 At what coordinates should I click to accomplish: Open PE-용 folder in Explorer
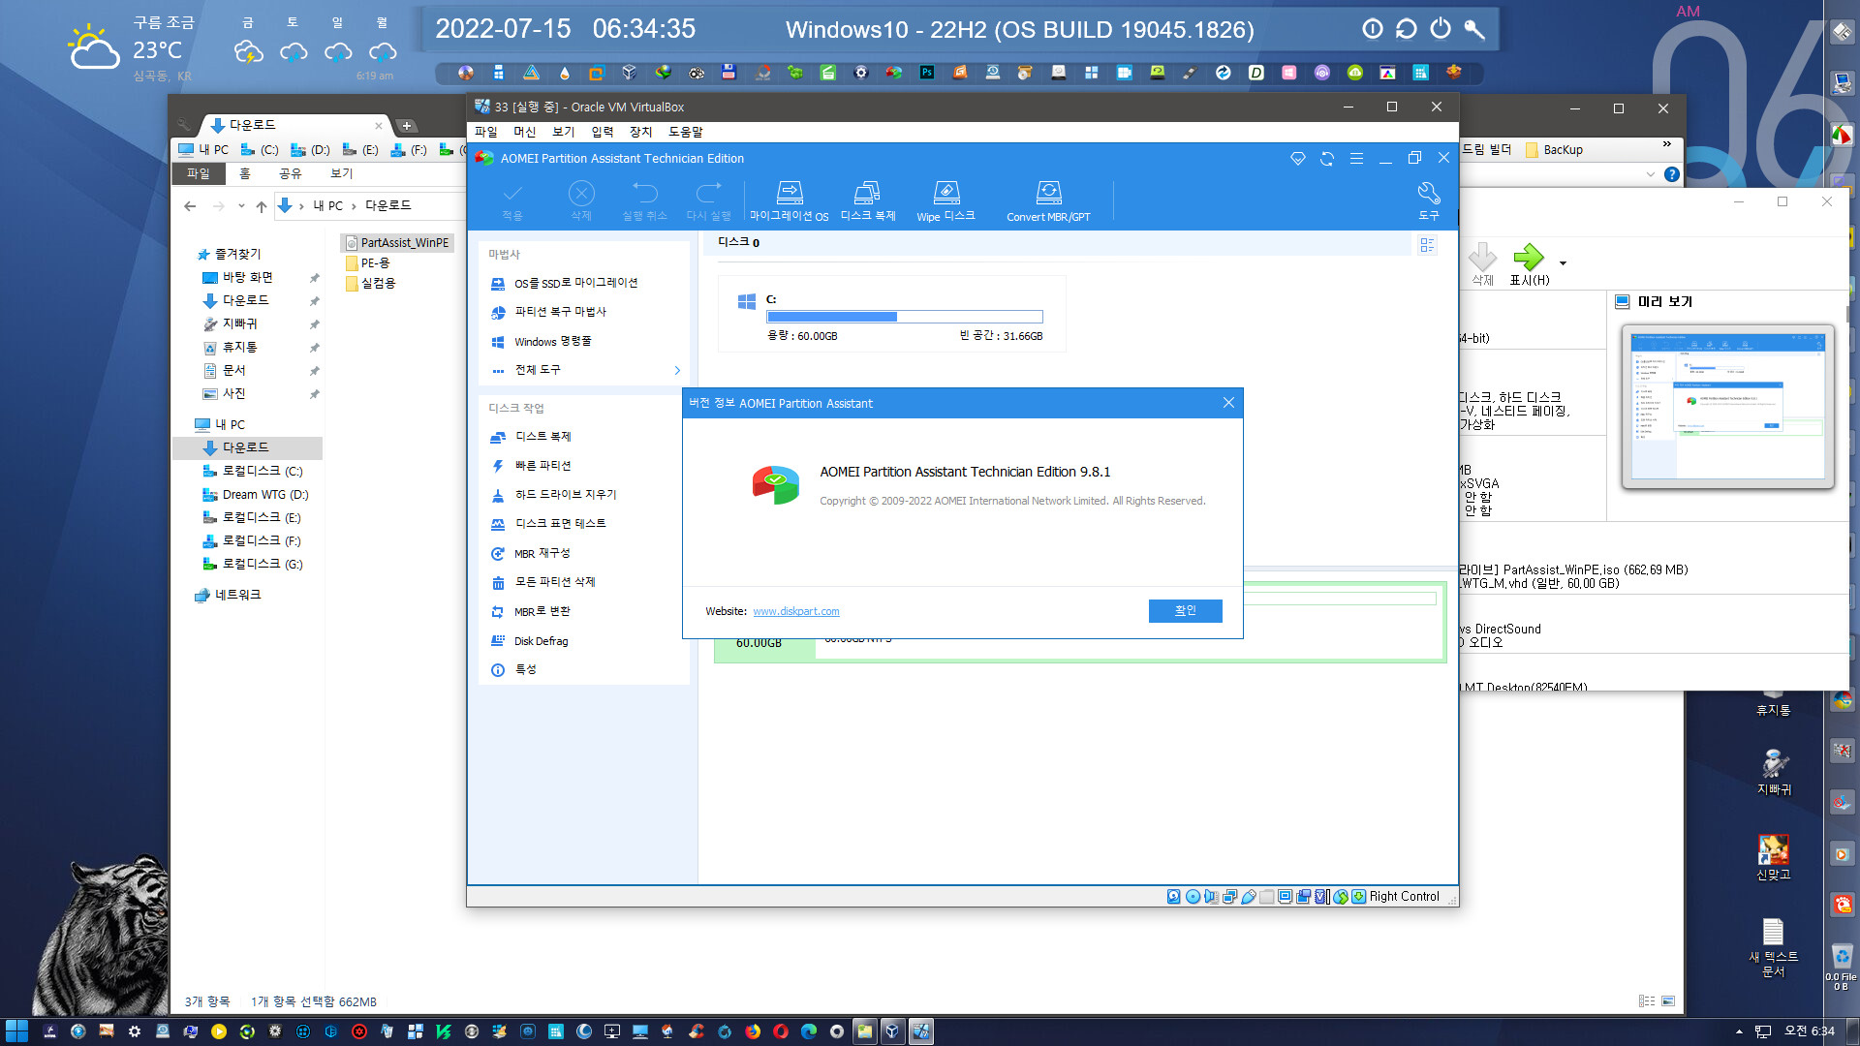coord(368,263)
